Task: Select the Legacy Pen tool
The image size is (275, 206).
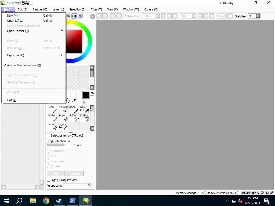Action: 63,126
